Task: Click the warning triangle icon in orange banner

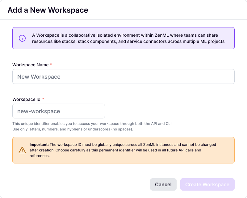Action: pos(22,150)
